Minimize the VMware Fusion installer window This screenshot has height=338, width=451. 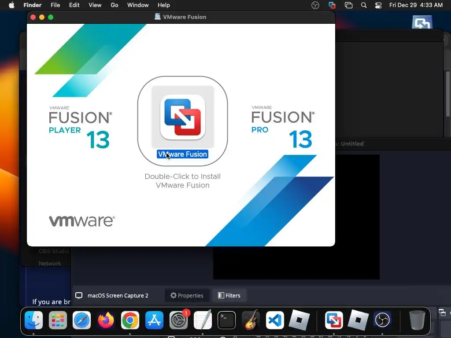42,17
